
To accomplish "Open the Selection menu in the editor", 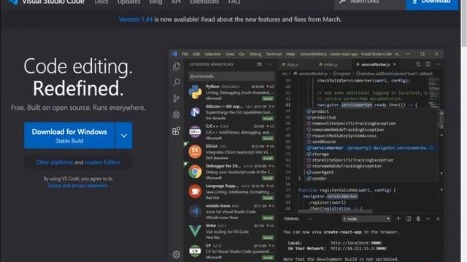I will point(212,54).
